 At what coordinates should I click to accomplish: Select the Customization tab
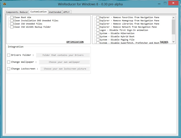pyautogui.click(x=39, y=12)
